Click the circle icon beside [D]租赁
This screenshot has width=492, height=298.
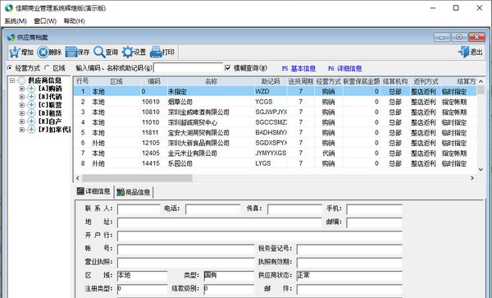[31, 113]
